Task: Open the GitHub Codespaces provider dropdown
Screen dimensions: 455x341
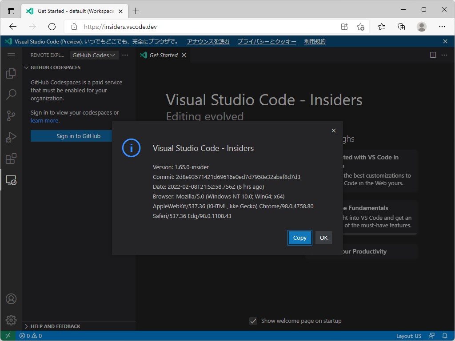Action: [93, 55]
